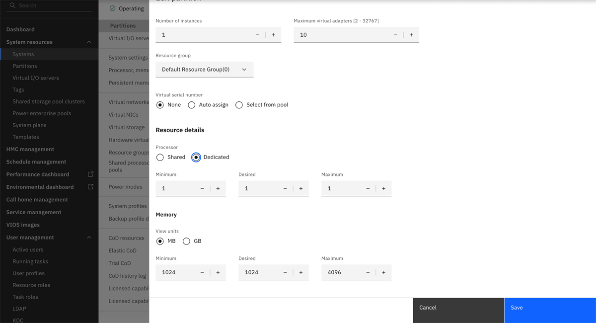The height and width of the screenshot is (323, 596).
Task: Select Shared processor radio option
Action: [x=160, y=157]
